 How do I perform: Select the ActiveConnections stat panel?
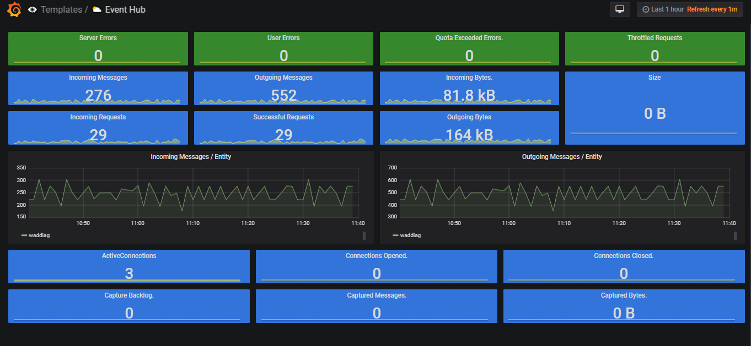point(128,266)
